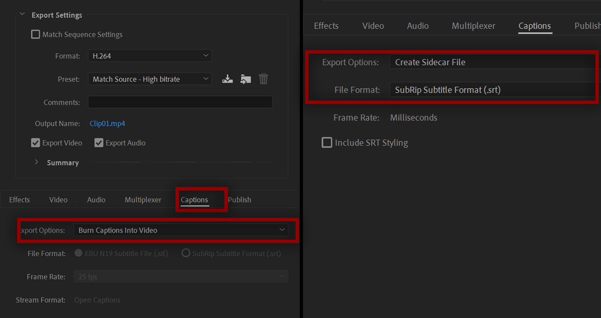Open the Export Options dropdown Burn Captions Into Video
Image resolution: width=601 pixels, height=318 pixels.
click(180, 230)
